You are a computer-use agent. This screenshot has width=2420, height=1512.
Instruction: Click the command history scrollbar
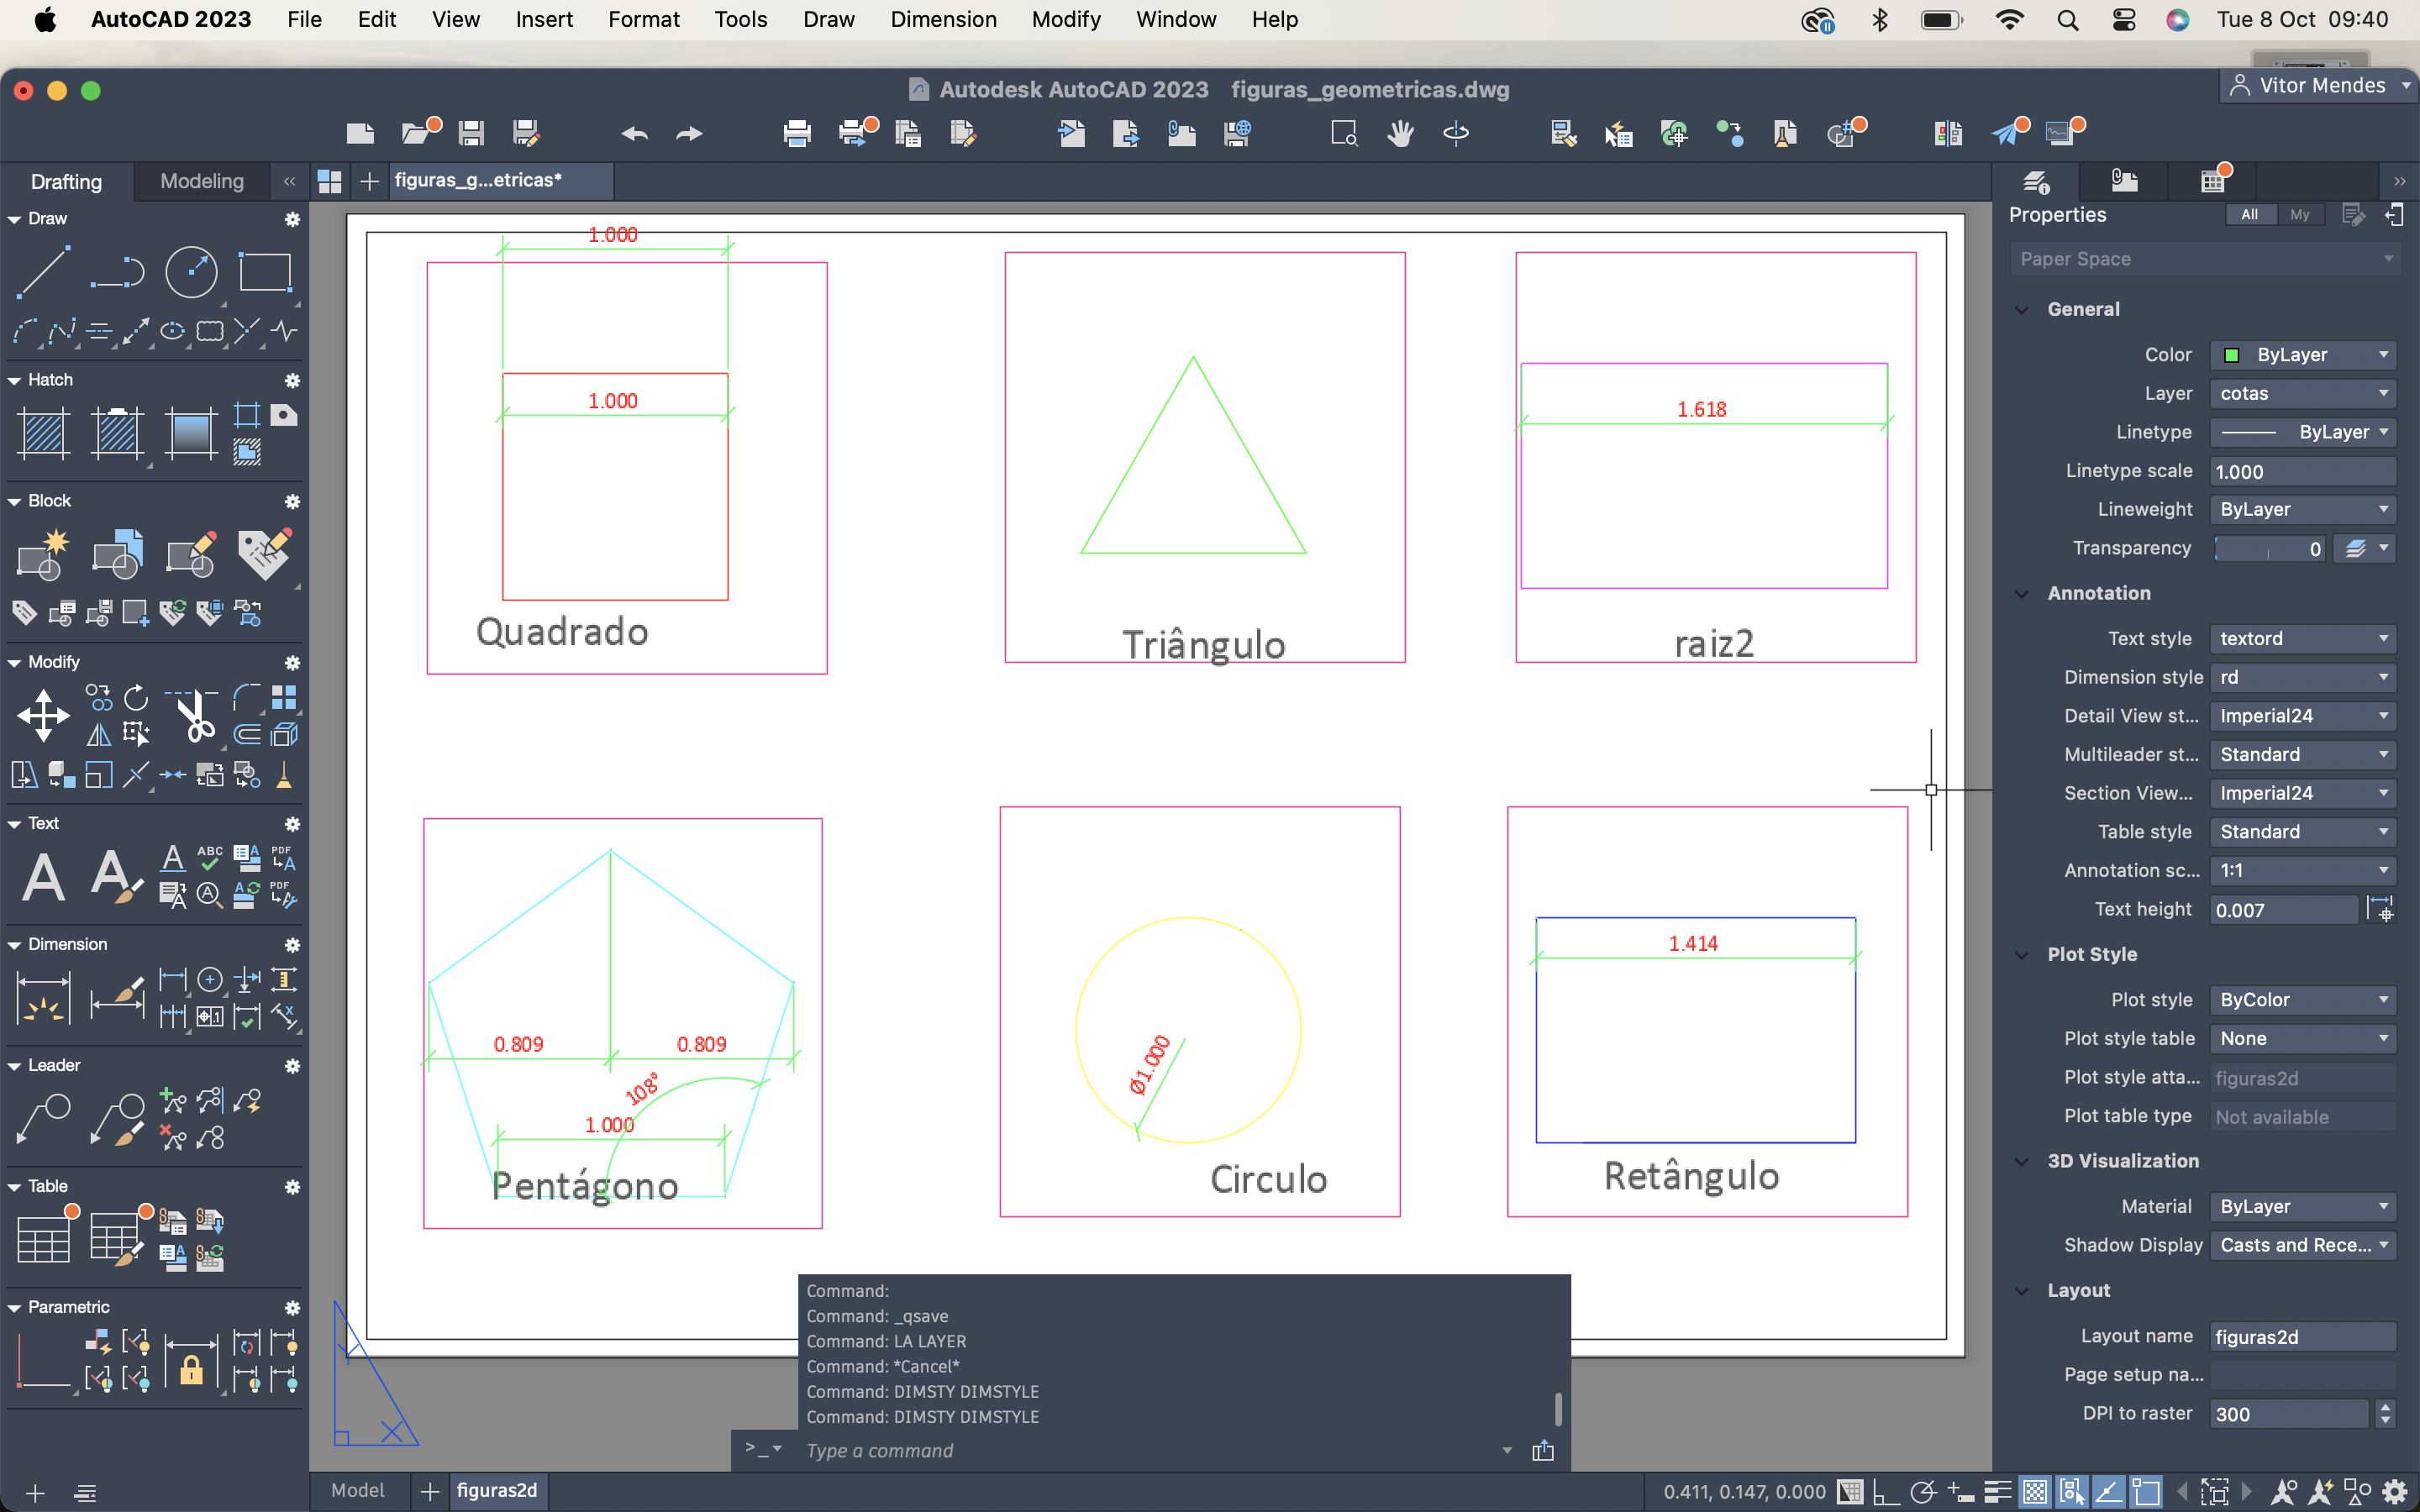point(1558,1408)
